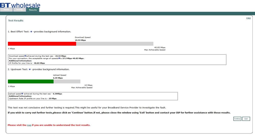255x136 pixels.
Task: Click the info icon after 'Upload speed'
Action: [22, 94]
